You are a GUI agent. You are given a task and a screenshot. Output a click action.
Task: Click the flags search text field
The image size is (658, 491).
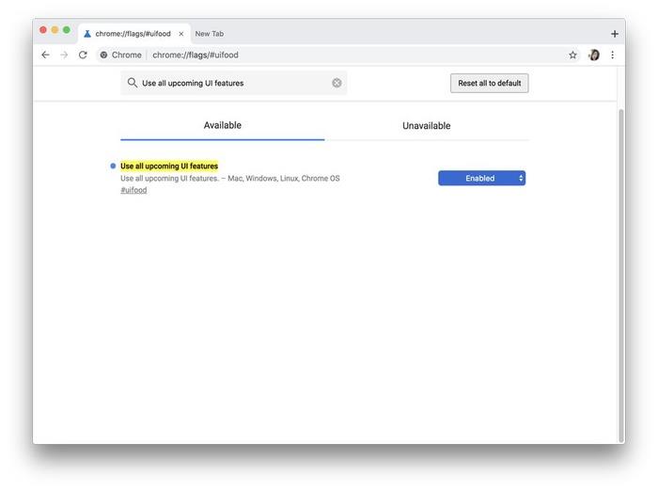[x=235, y=83]
